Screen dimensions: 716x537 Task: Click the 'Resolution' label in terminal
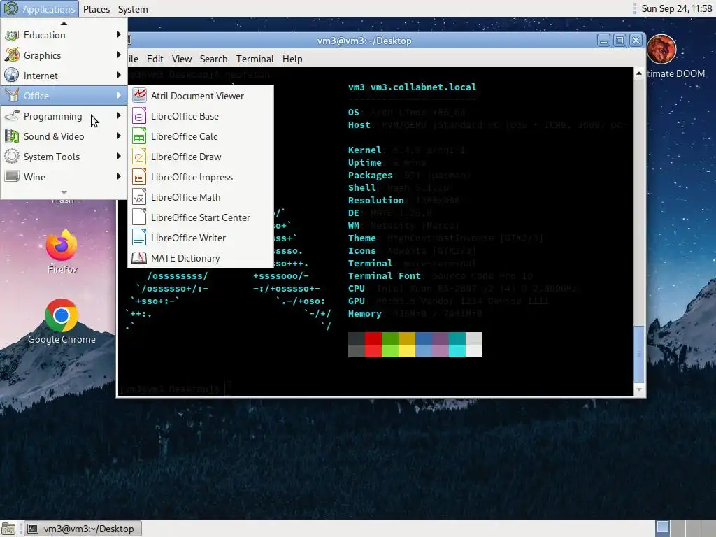pos(375,200)
